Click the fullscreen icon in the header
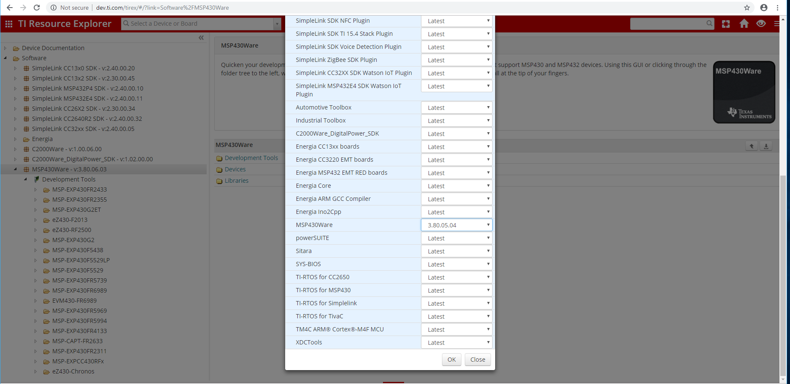 726,24
